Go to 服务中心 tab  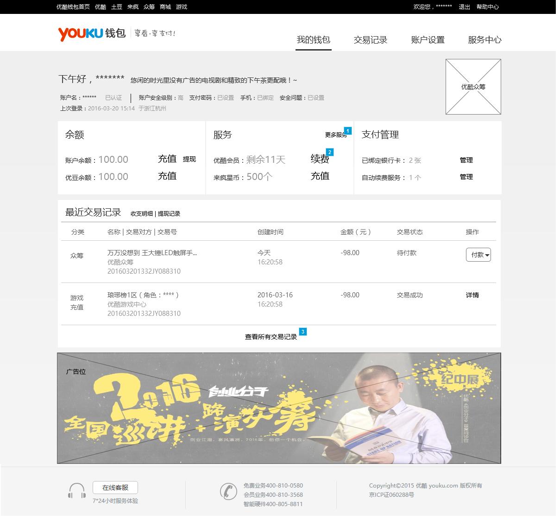coord(484,40)
